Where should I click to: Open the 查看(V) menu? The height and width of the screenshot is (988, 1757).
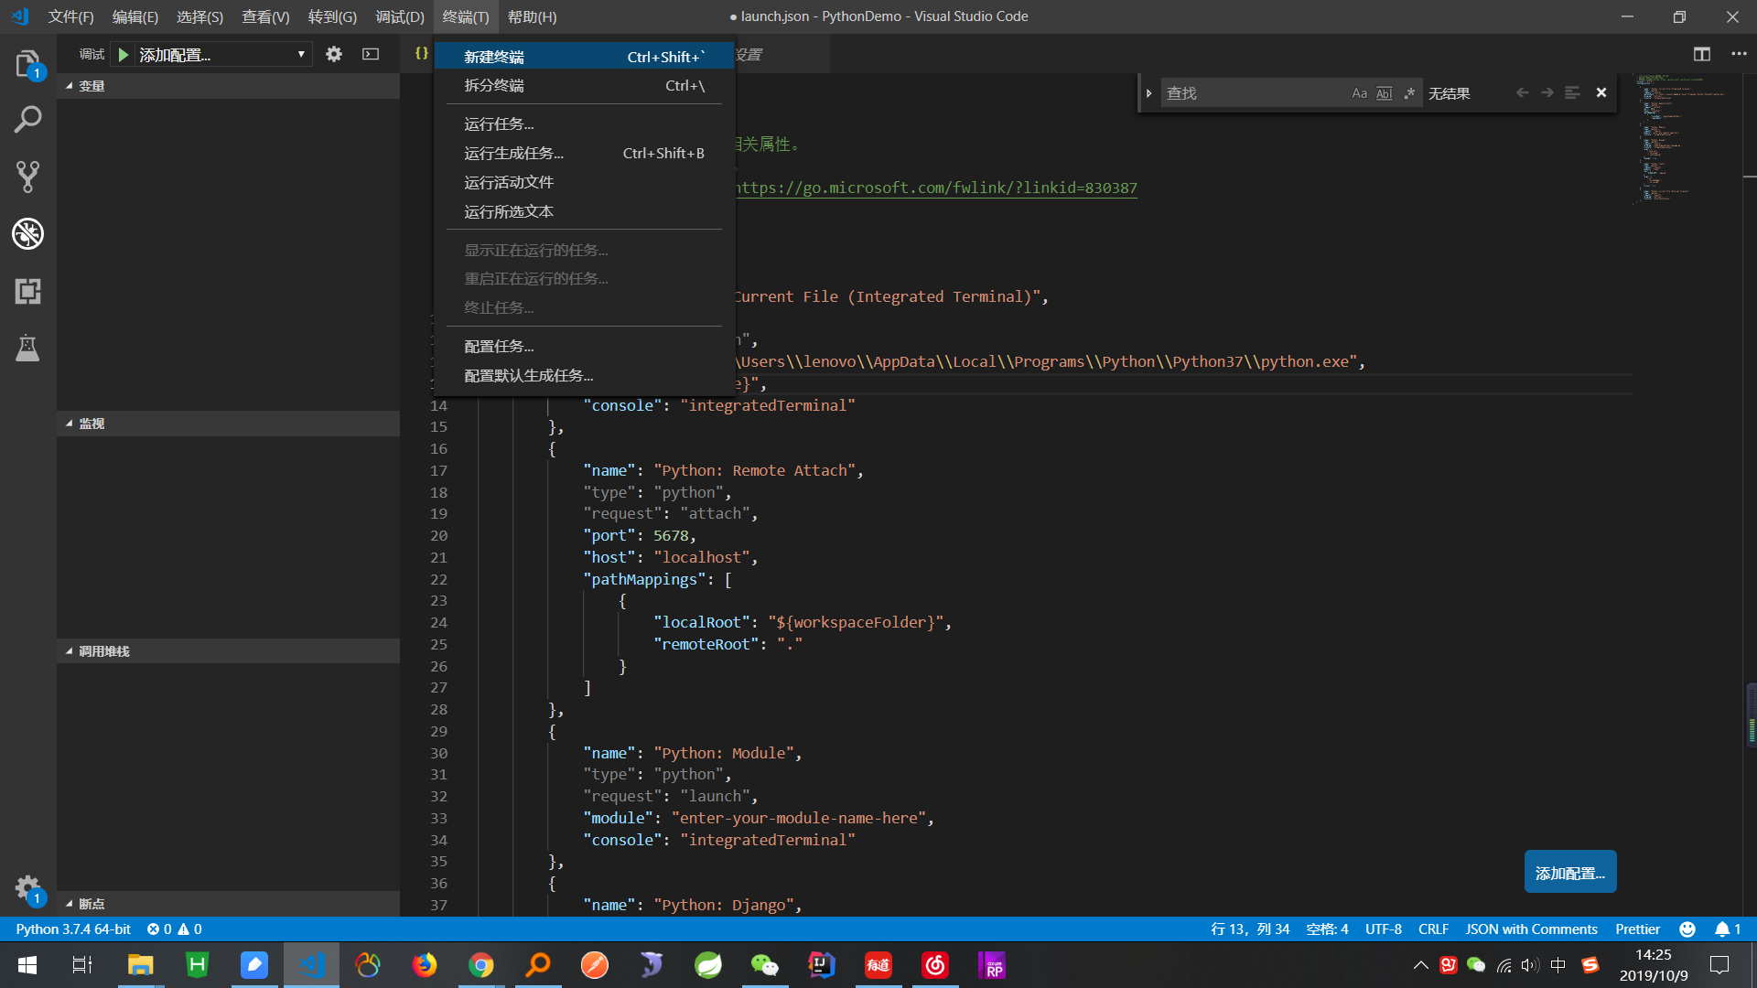tap(265, 16)
